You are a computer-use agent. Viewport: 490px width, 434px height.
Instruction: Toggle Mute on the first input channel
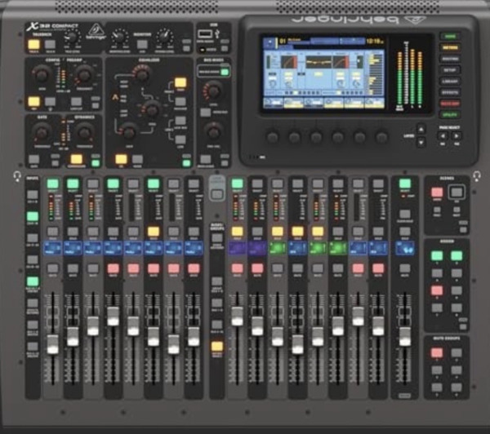point(52,268)
